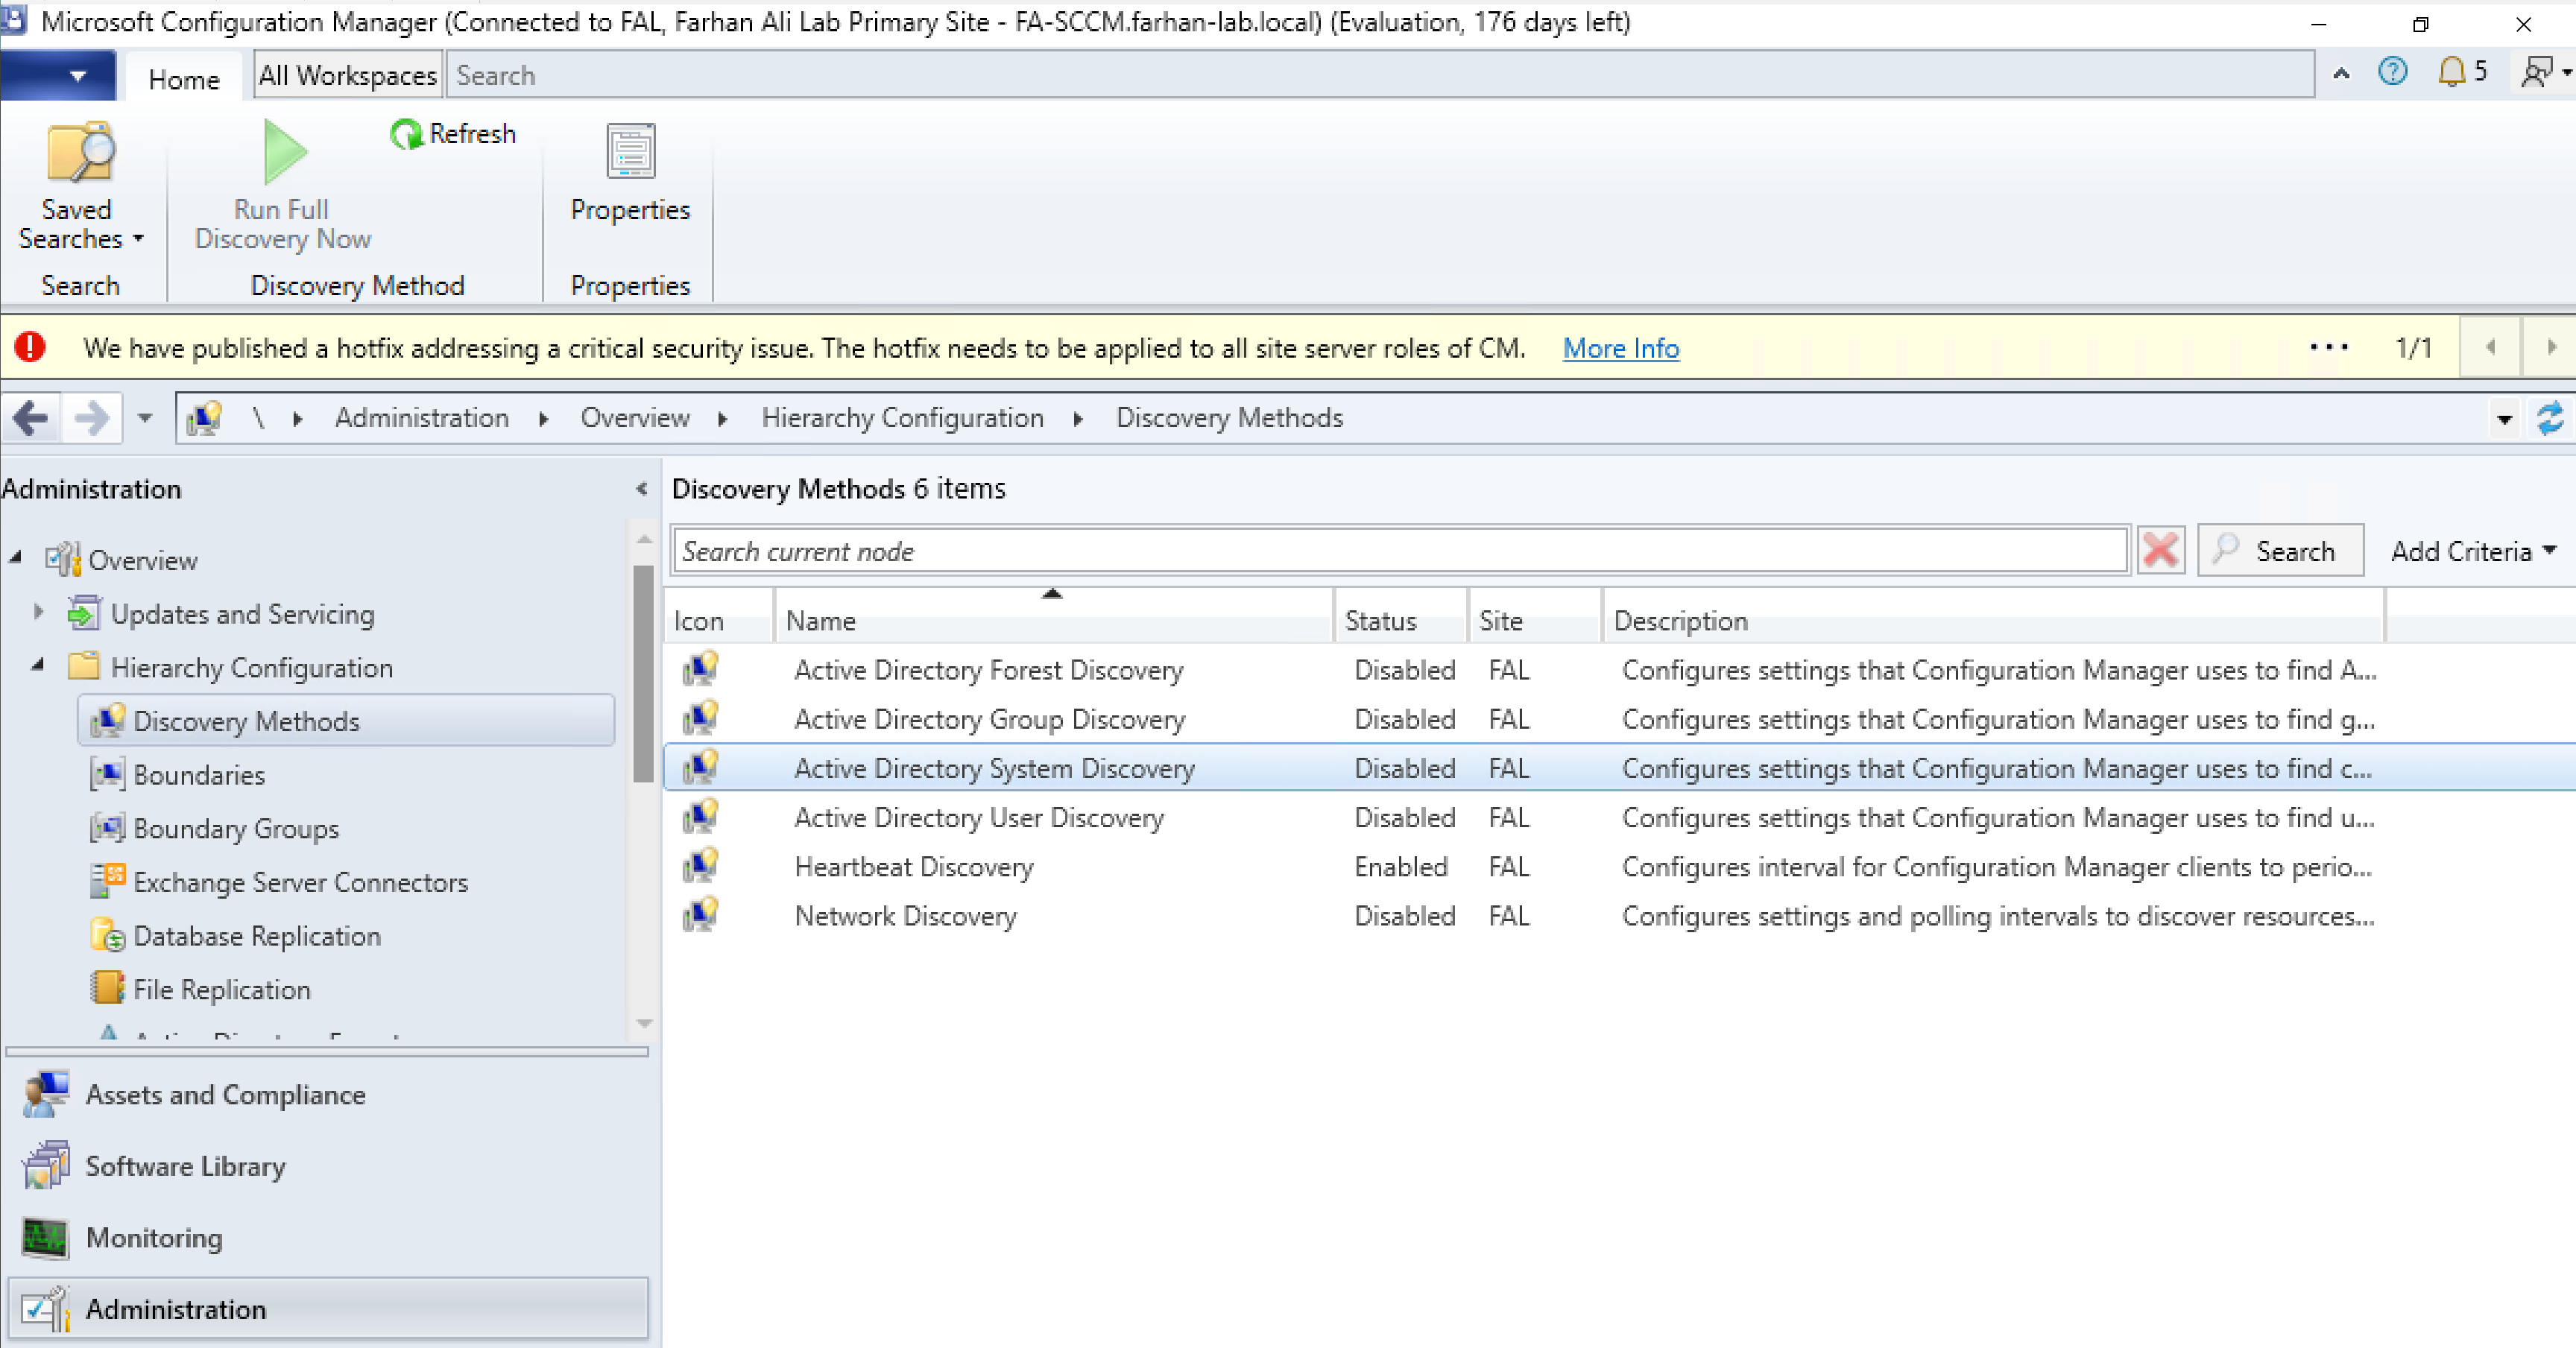Click the navigation pane vertical scrollbar
The height and width of the screenshot is (1348, 2576).
[643, 675]
